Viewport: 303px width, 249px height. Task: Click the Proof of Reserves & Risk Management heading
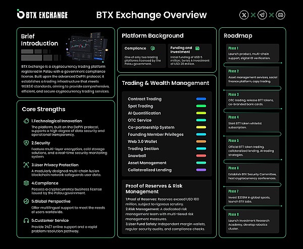pos(154,189)
